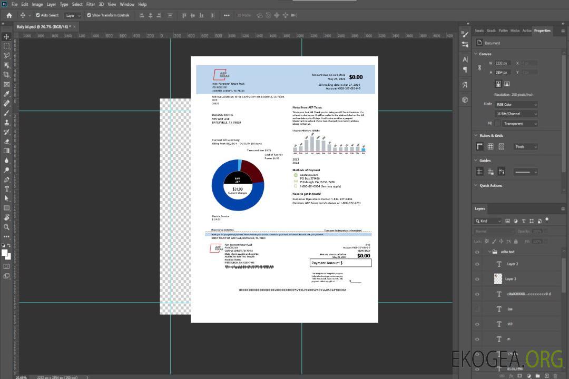The height and width of the screenshot is (379, 569).
Task: Open the RGB Color mode dropdown
Action: coord(516,104)
